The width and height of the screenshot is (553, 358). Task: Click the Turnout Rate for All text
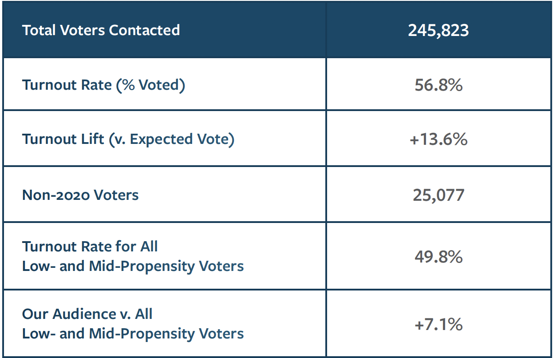(90, 246)
